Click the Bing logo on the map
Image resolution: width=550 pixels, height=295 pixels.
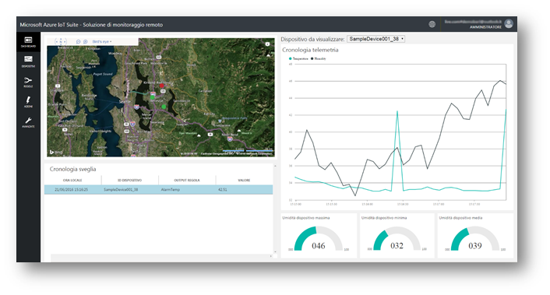(56, 152)
